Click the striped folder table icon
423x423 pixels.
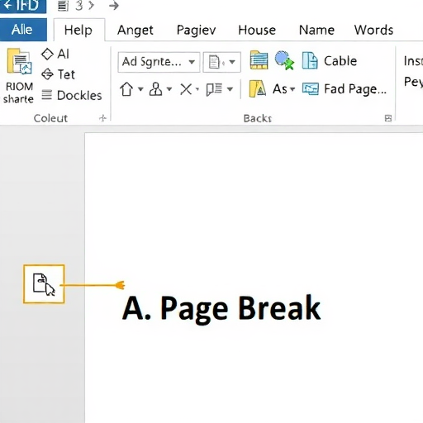pyautogui.click(x=259, y=60)
